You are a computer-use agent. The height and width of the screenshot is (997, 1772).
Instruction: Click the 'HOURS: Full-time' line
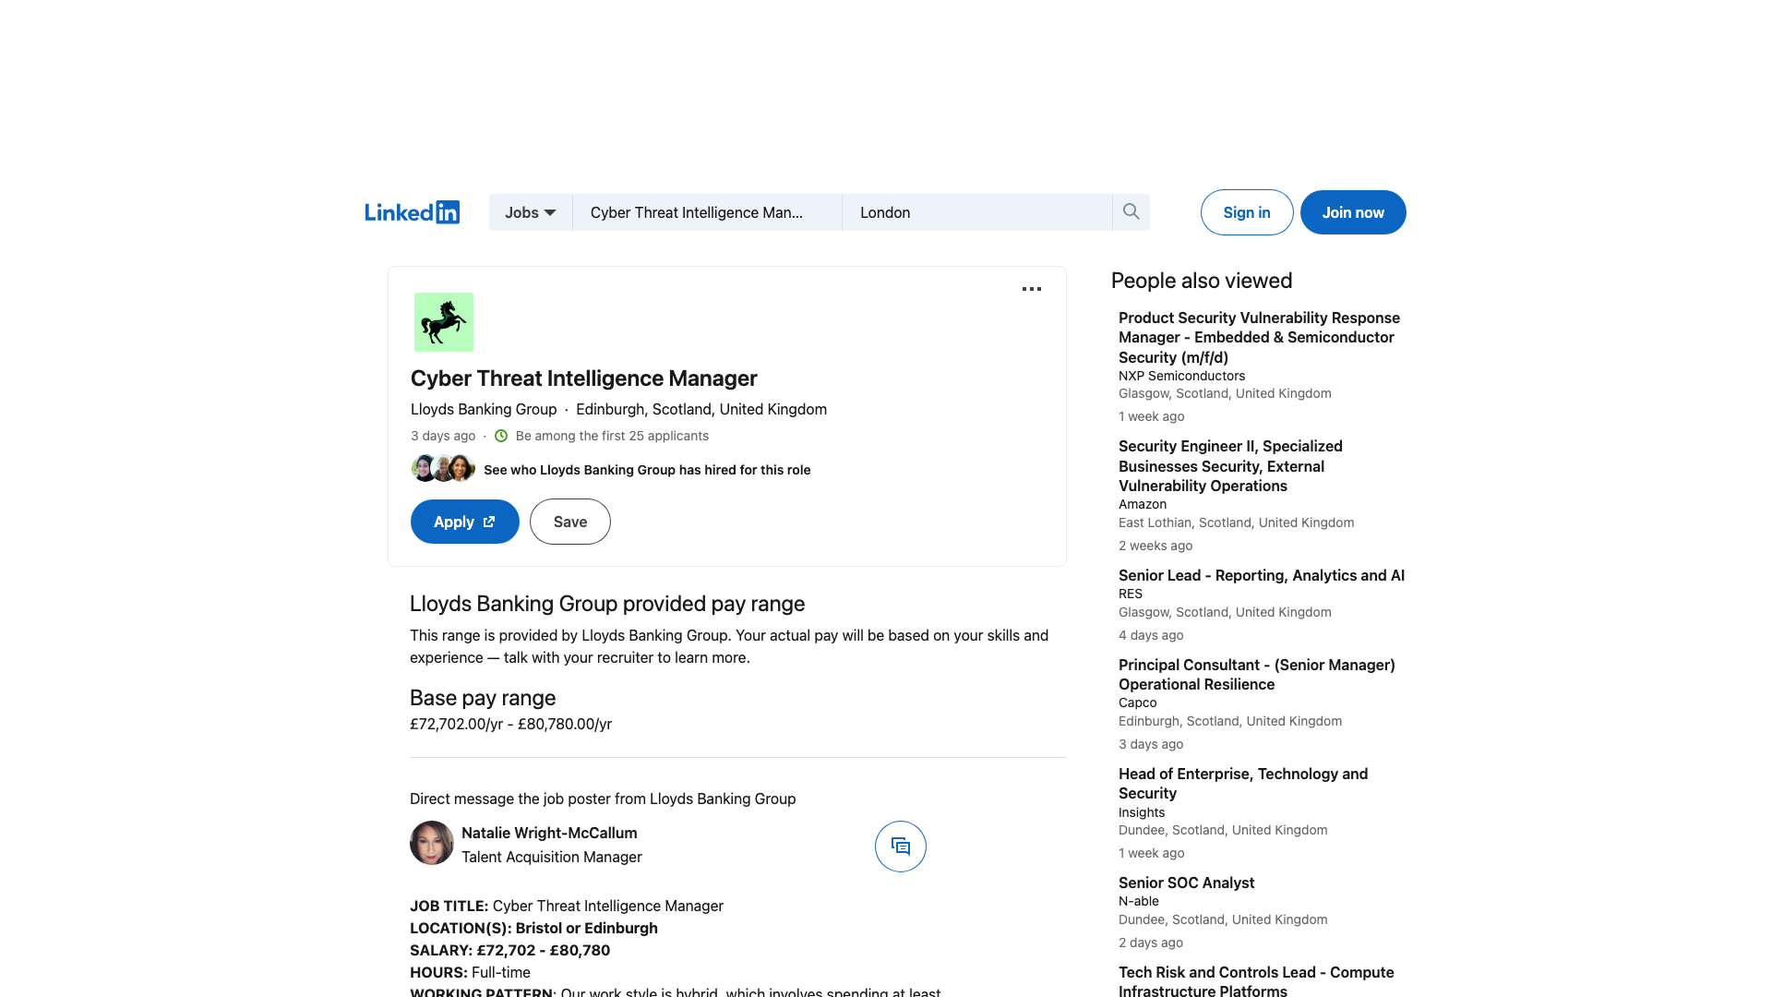point(470,972)
